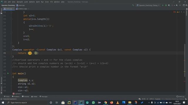The height and width of the screenshot is (105, 188).
Task: Show hidden system tray icons chevron
Action: (x=149, y=102)
